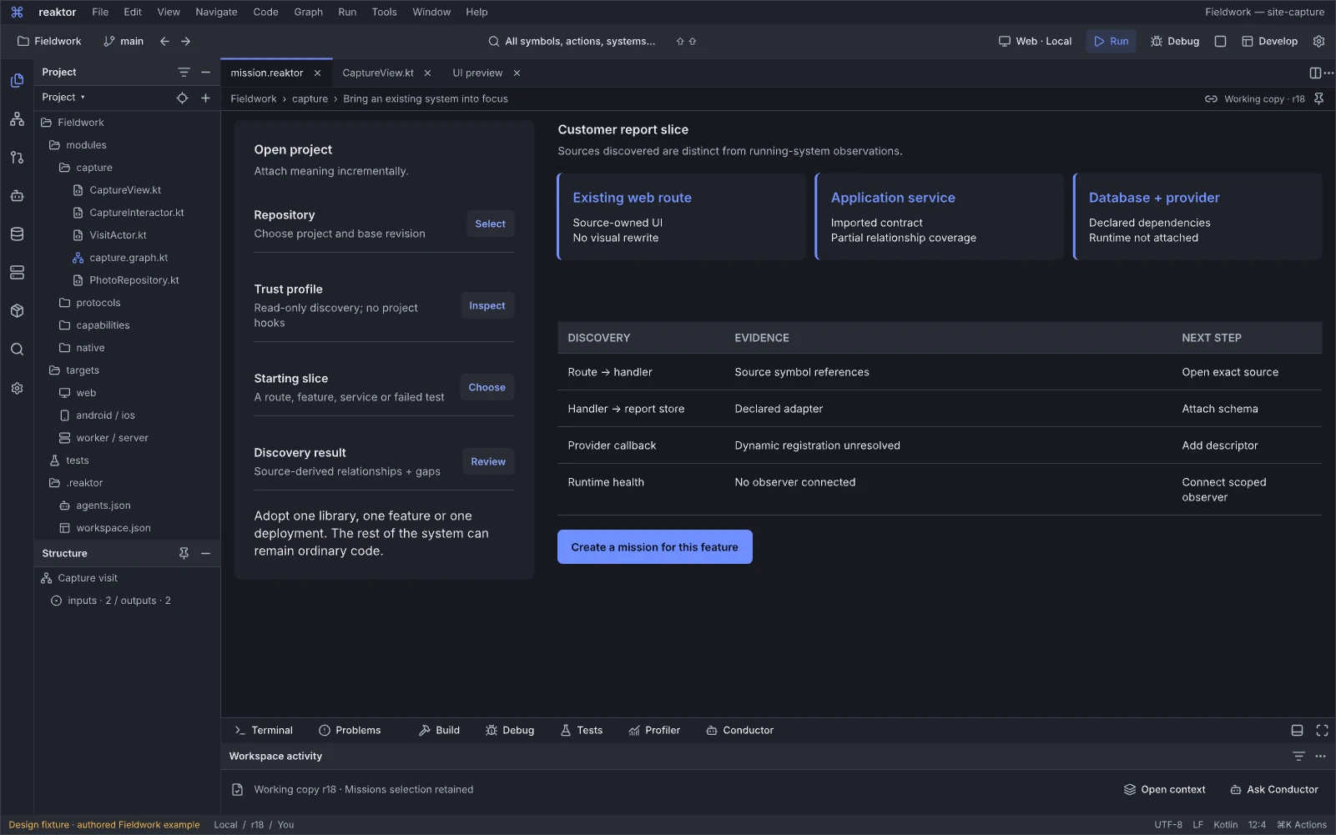Click the split editor icon
Image resolution: width=1336 pixels, height=835 pixels.
(1315, 73)
